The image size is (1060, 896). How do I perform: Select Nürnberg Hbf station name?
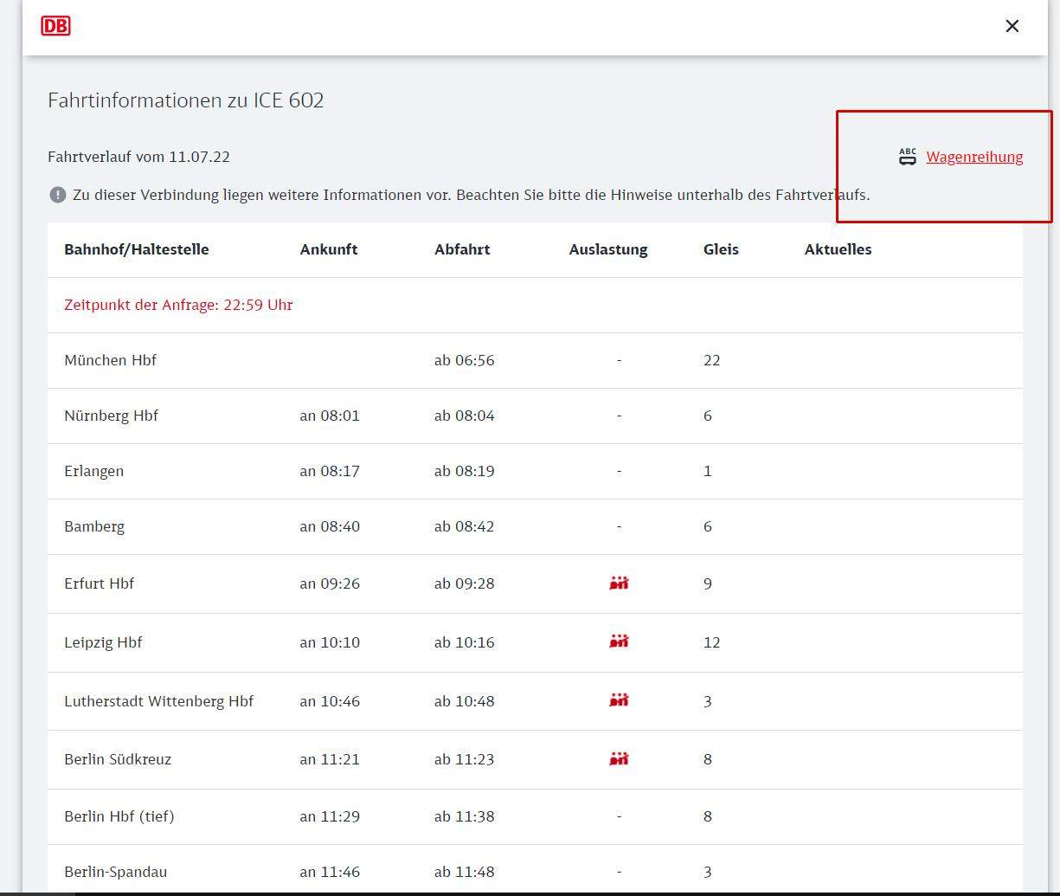point(111,416)
